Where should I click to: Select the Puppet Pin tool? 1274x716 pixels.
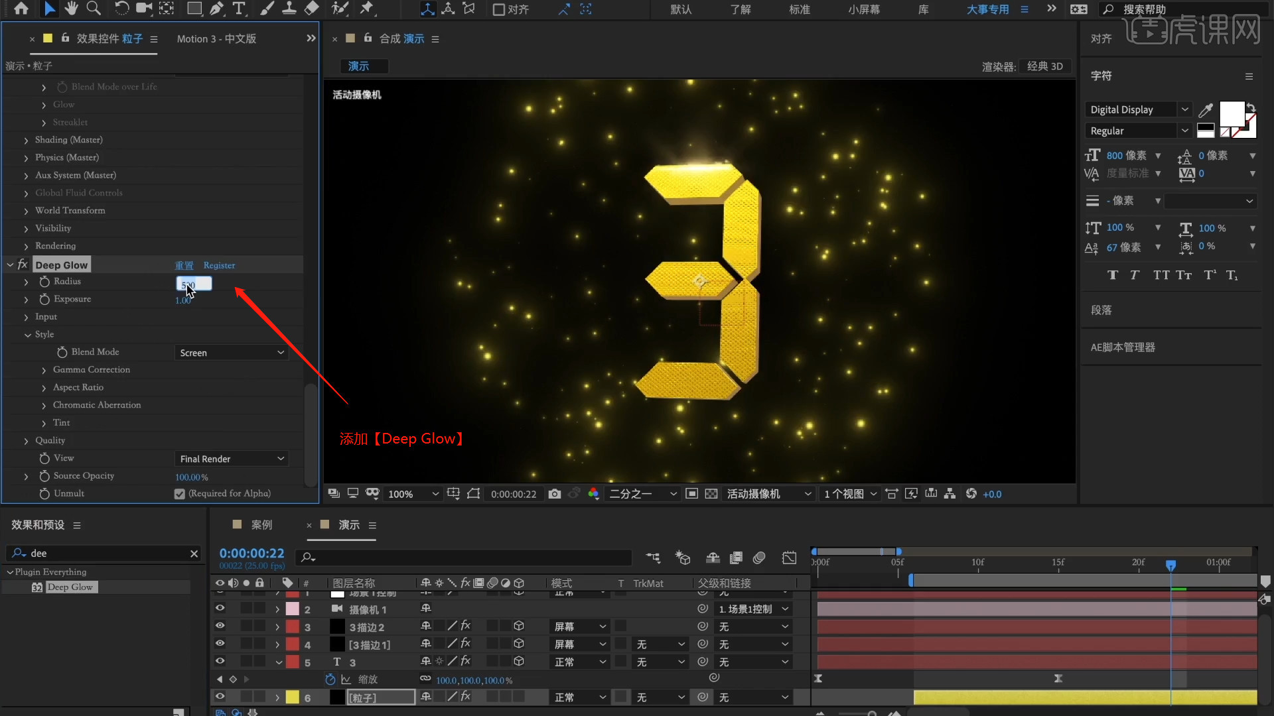pyautogui.click(x=366, y=9)
